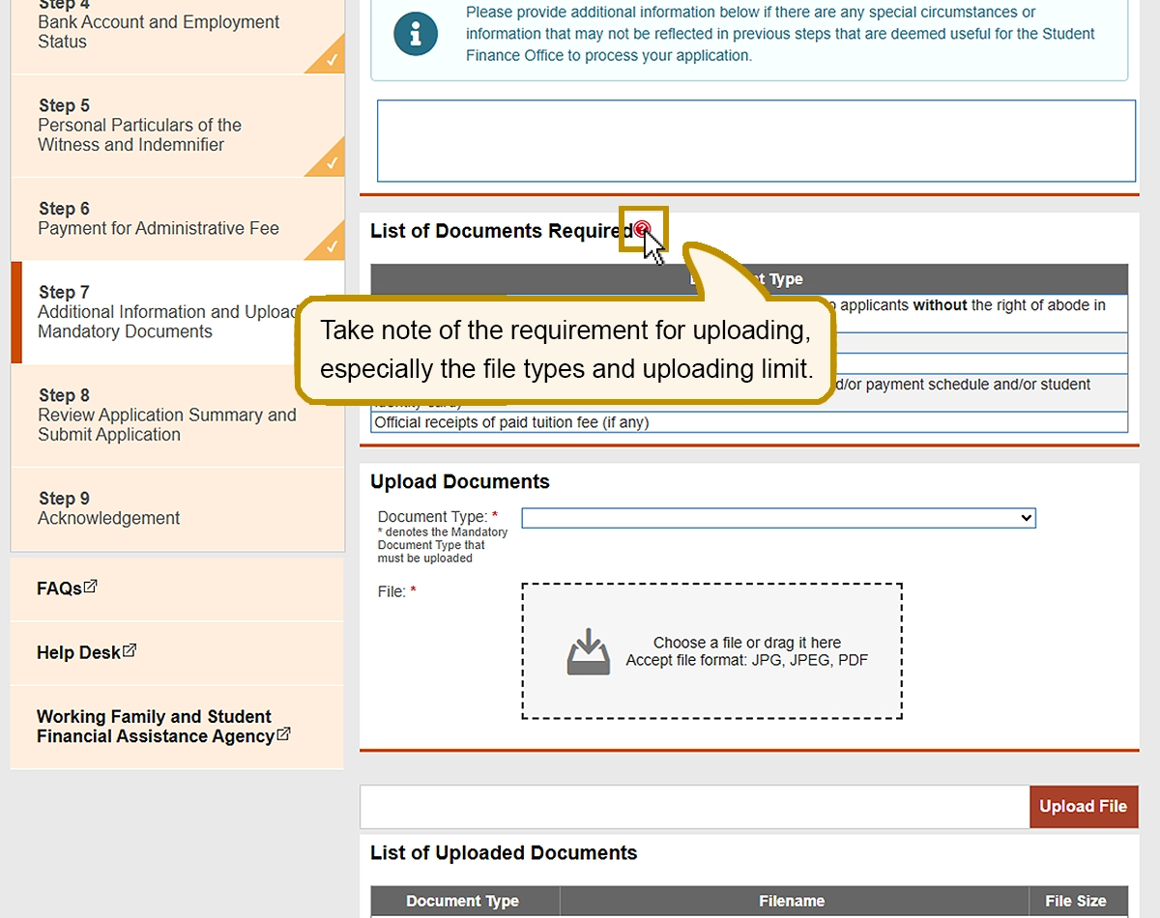Click the red help icon beside List of Documents Required

click(x=642, y=230)
